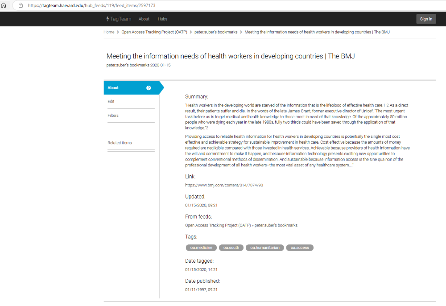Click the Open Access Tracking Project link under From feeds
This screenshot has height=306, width=446.
(x=218, y=225)
